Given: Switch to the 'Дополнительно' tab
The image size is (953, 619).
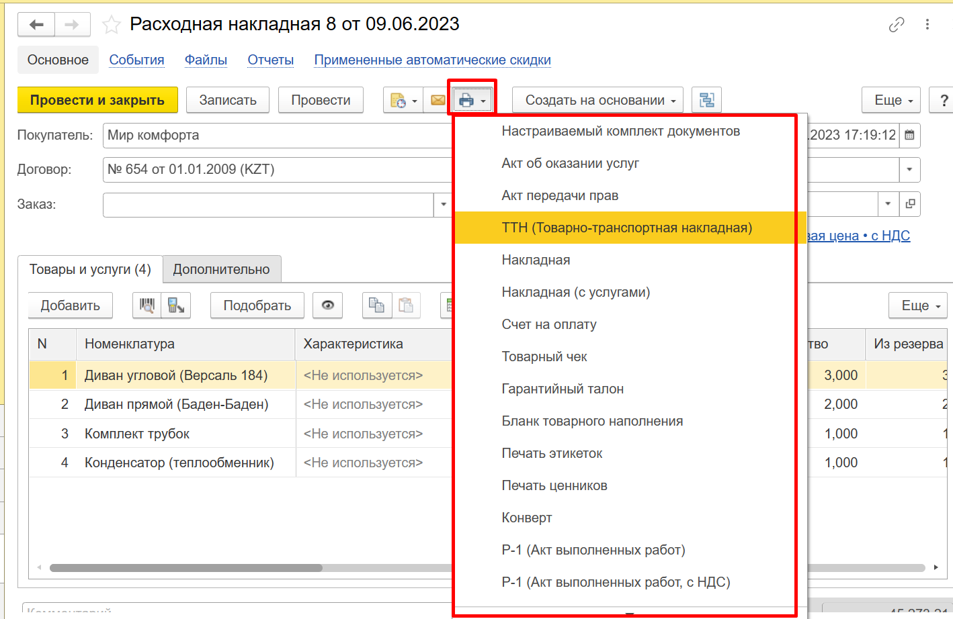Looking at the screenshot, I should 221,269.
